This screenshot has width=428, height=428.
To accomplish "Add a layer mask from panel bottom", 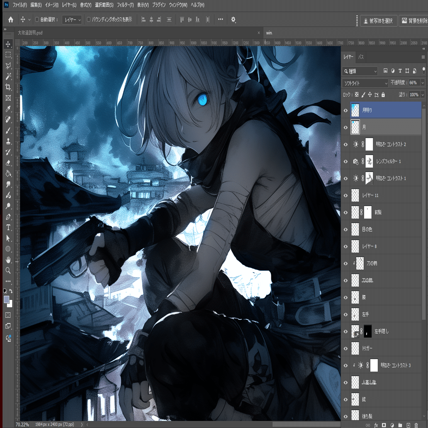I will point(384,425).
